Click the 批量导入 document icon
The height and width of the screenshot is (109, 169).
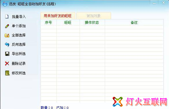(7, 16)
